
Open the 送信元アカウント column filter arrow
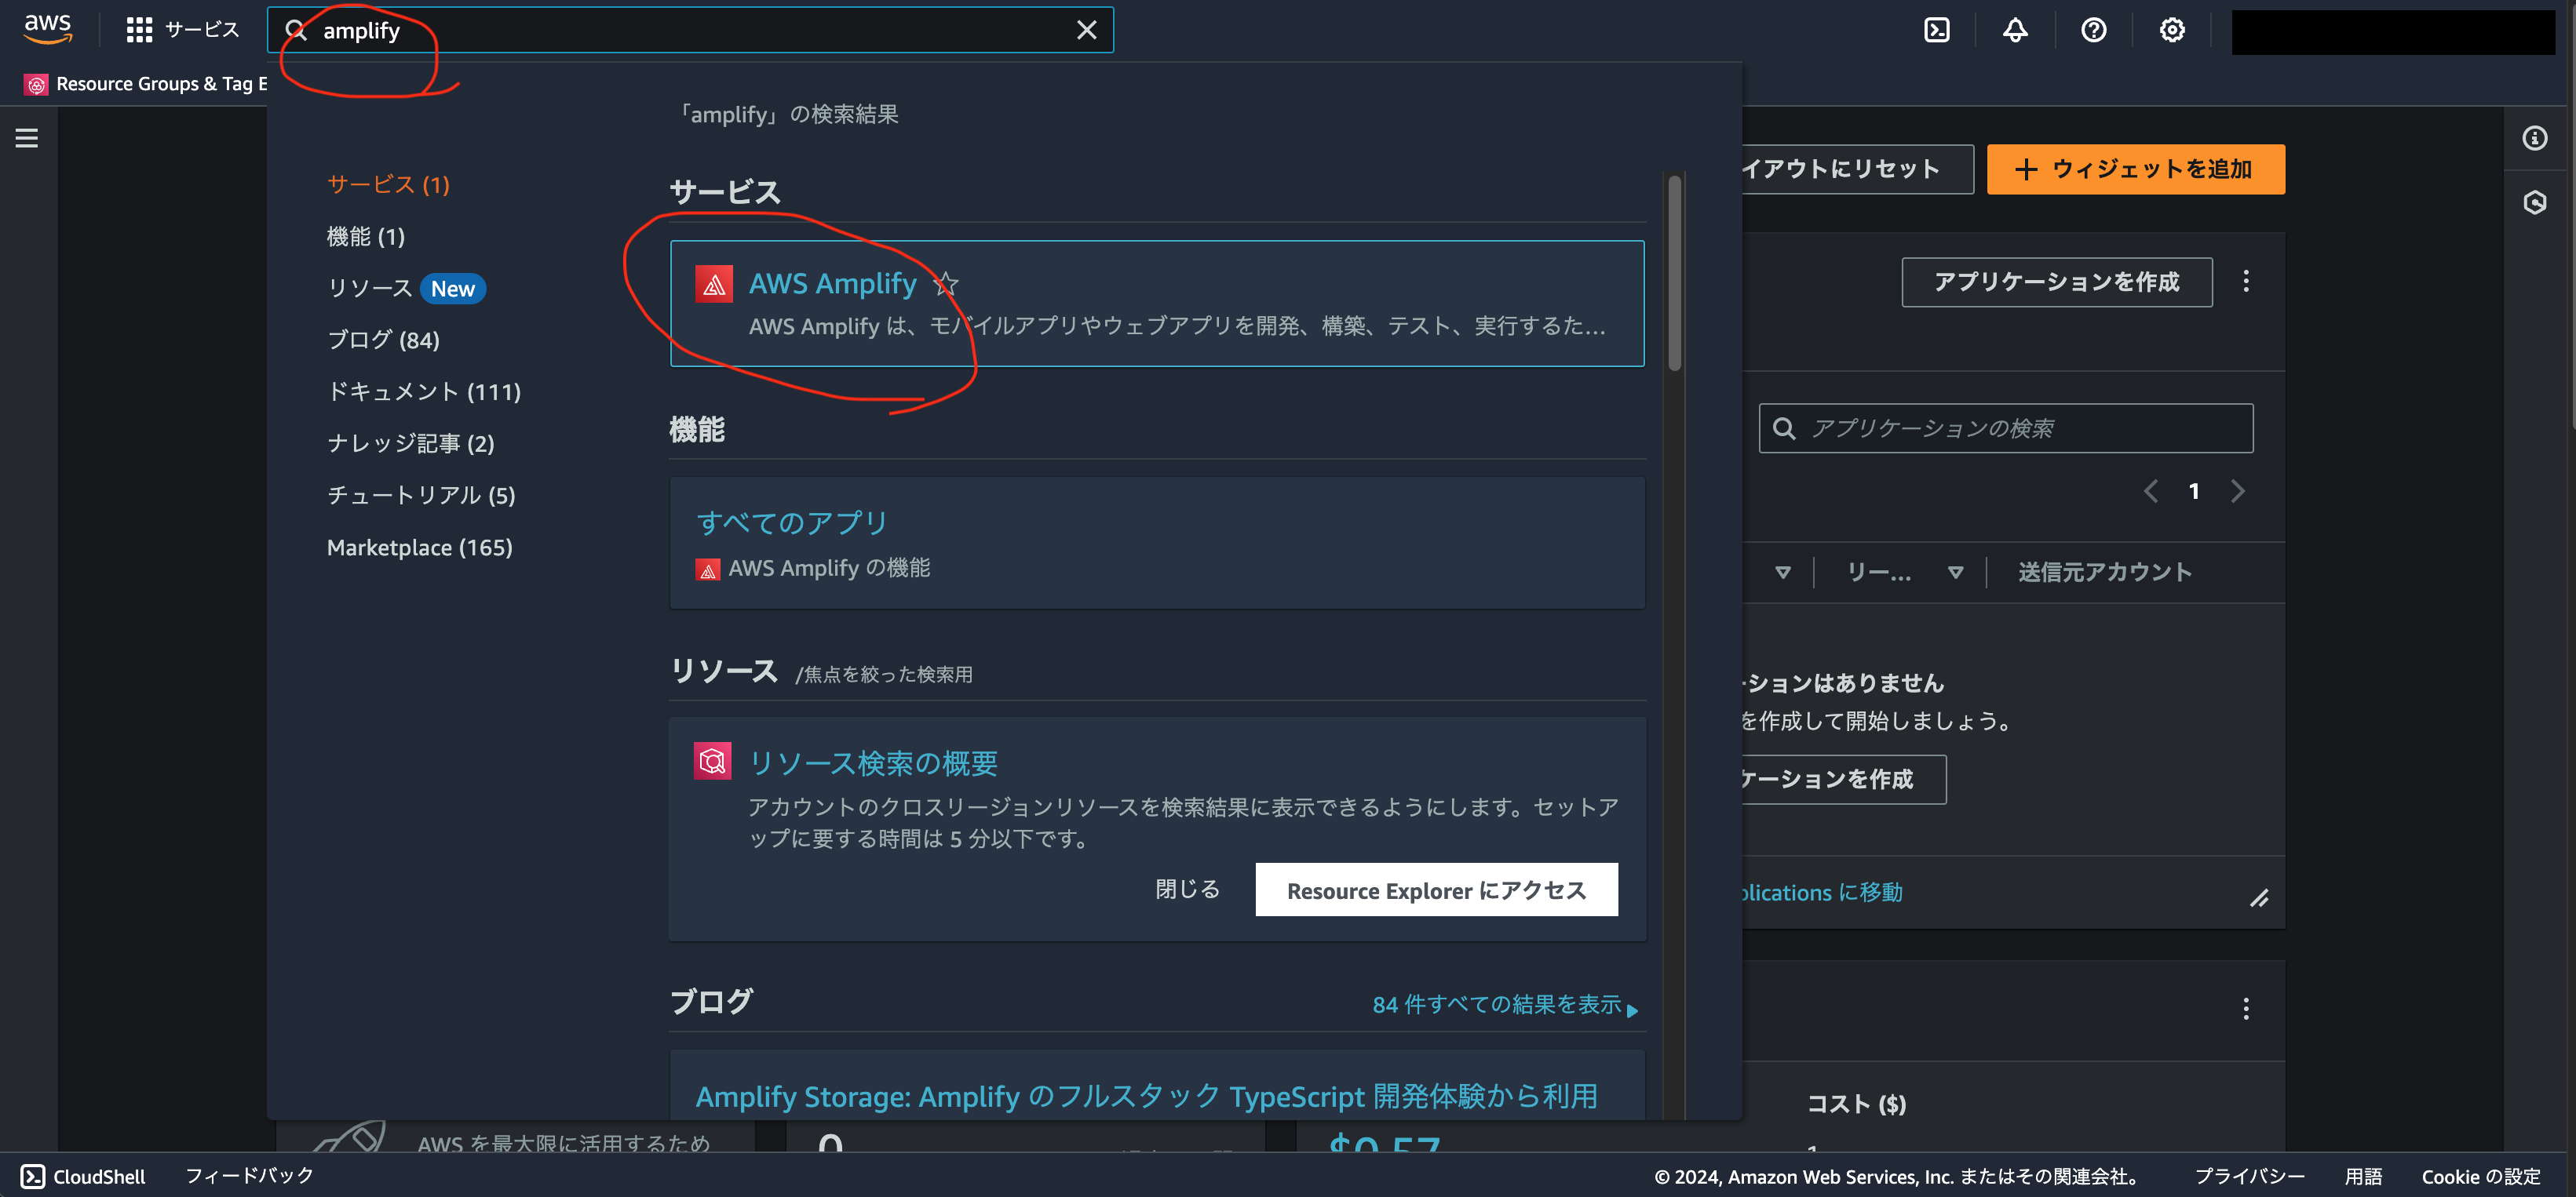(x=1956, y=572)
